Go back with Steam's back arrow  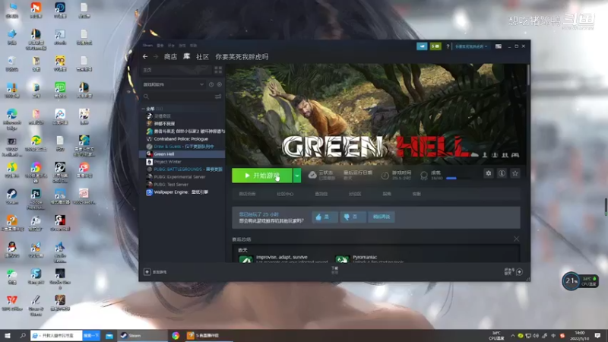pyautogui.click(x=145, y=56)
